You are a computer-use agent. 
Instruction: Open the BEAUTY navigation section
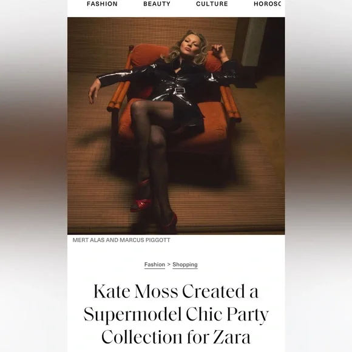coord(157,4)
